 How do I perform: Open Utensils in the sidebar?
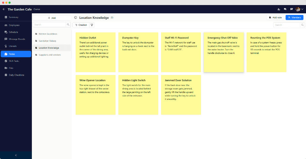(x=16, y=46)
